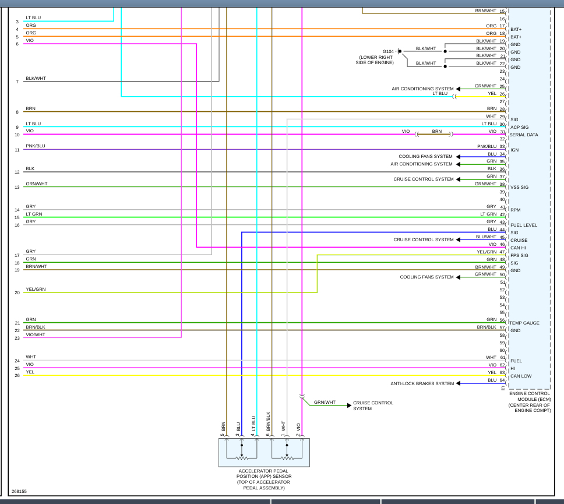The width and height of the screenshot is (564, 504).
Task: Open AIR CONDITIONING SYSTEM reference at GRN/WHT pin 25
Action: (x=422, y=89)
